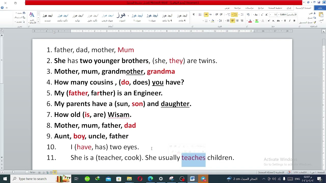Show paragraph marks with pilcrow button
Viewport: 326px width, 183px height.
click(x=194, y=14)
